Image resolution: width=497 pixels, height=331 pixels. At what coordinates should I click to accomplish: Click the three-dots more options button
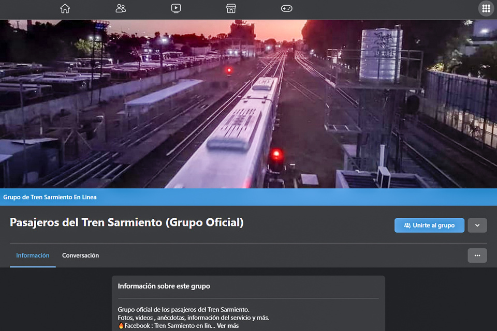coord(477,255)
